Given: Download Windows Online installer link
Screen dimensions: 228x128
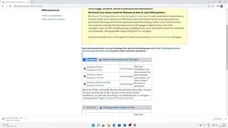Looking at the screenshot, I should point(95,67).
